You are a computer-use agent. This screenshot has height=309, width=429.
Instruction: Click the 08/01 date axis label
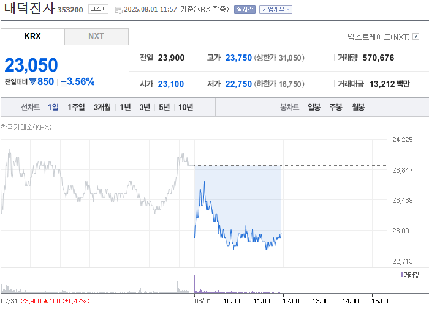(x=203, y=301)
